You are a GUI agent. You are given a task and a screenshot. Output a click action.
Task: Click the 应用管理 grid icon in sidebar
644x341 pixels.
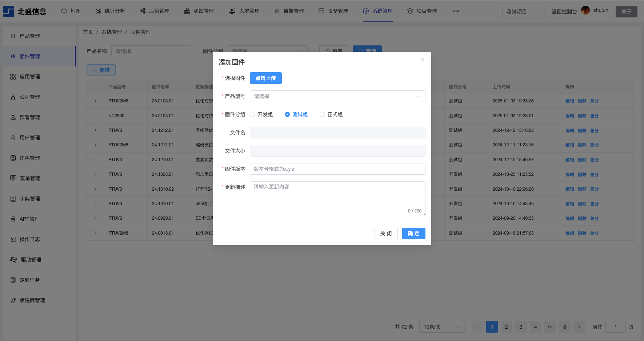(x=13, y=77)
